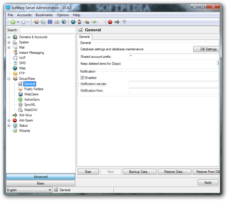
Task: Toggle the Notification Enabled checkbox
Action: pyautogui.click(x=82, y=78)
